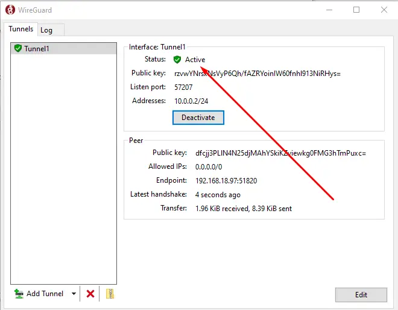Click the Transfer statistics text

pyautogui.click(x=243, y=209)
